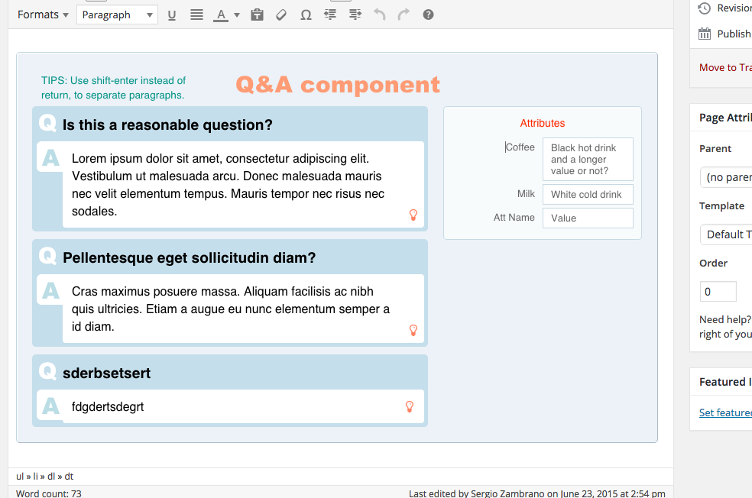This screenshot has height=498, width=752.
Task: Clear formatting with the eraser icon
Action: 281,15
